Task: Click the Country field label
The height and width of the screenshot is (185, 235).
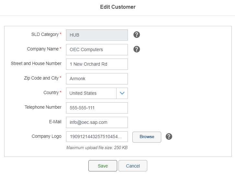Action: 51,92
